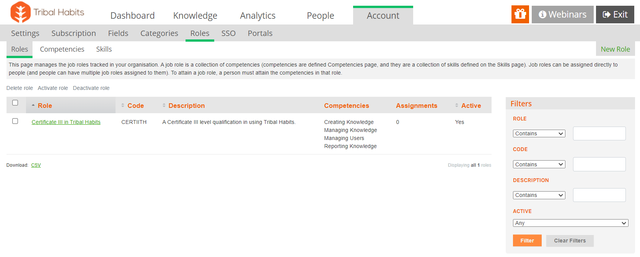640x257 pixels.
Task: Click the Clear Filters button
Action: click(x=570, y=241)
